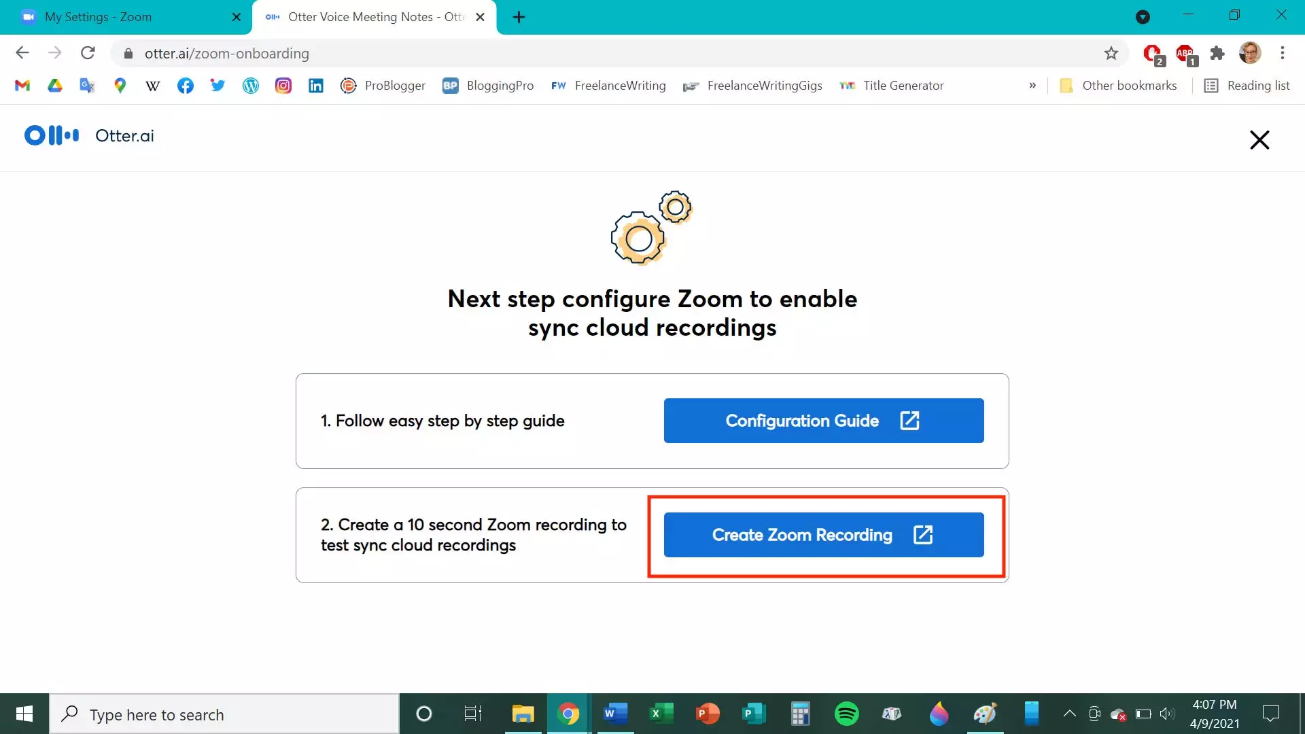Open the Google Translate bookmark
The width and height of the screenshot is (1305, 734).
pyautogui.click(x=87, y=86)
